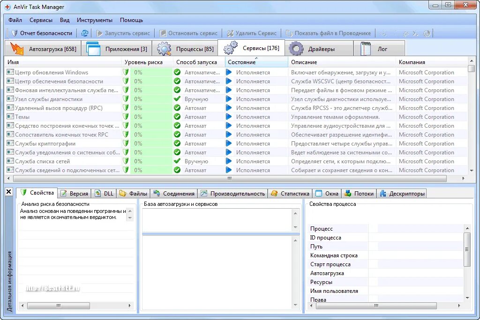Click the blue refresh arrows toolbar icon
This screenshot has width=480, height=320.
coord(85,33)
